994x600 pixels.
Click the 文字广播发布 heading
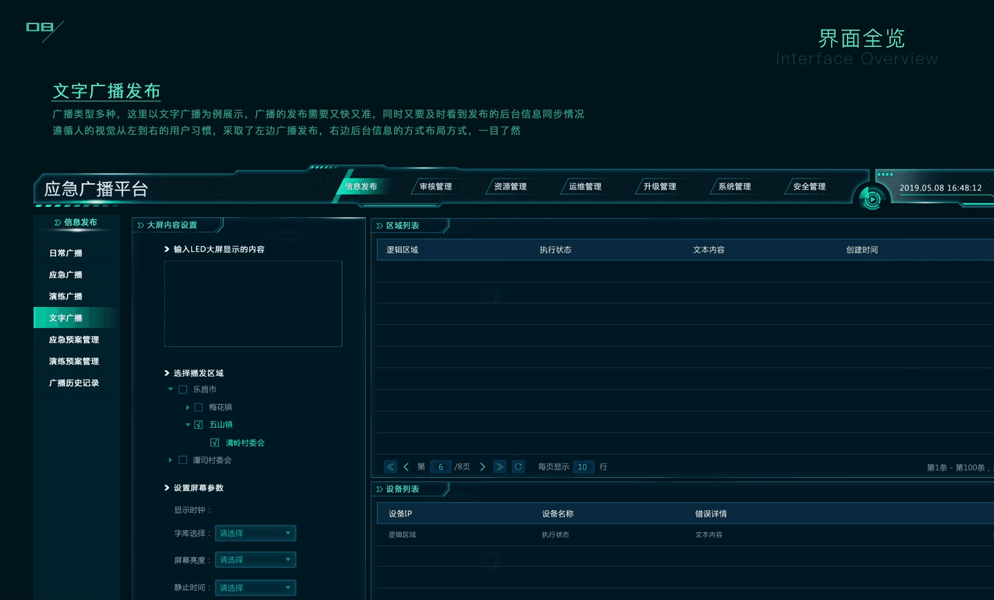pyautogui.click(x=106, y=91)
